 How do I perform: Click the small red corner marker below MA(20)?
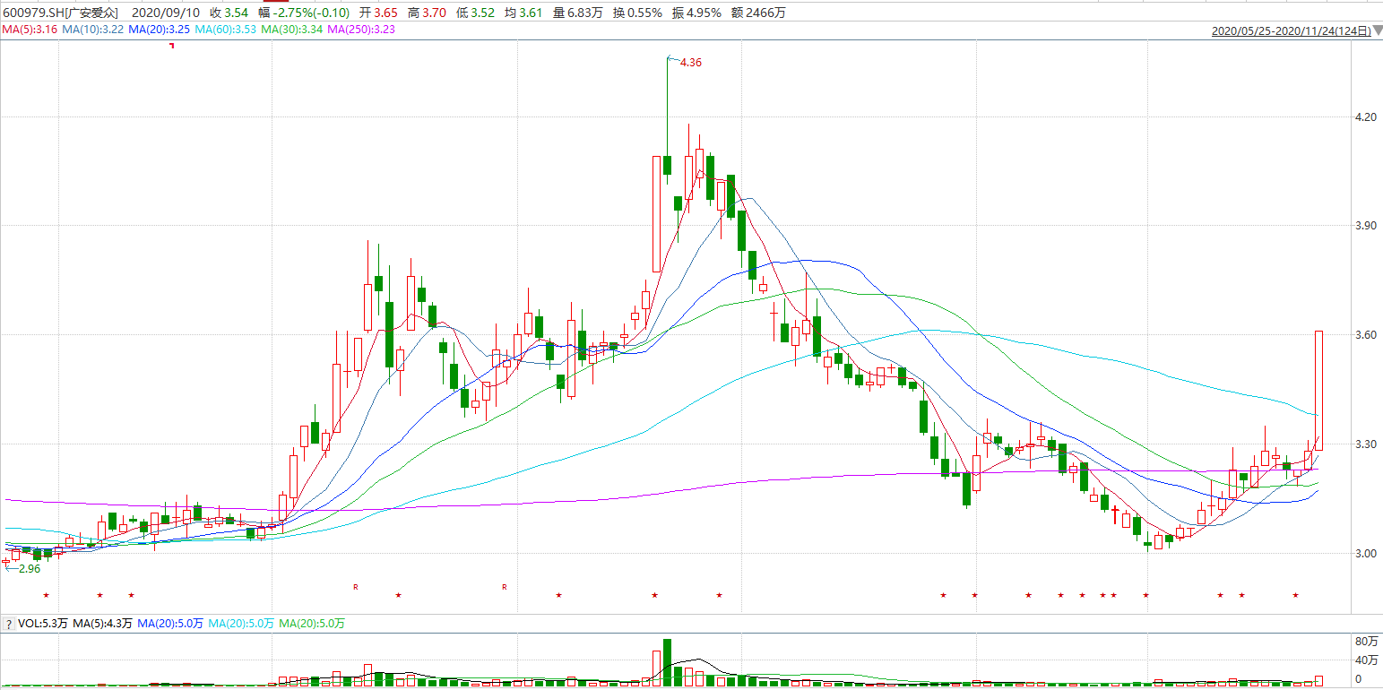click(171, 45)
